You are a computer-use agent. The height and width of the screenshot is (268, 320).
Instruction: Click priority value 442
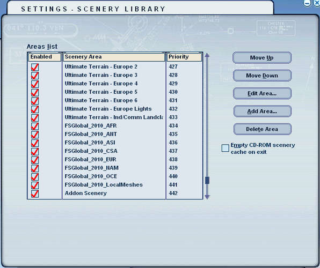(x=173, y=193)
